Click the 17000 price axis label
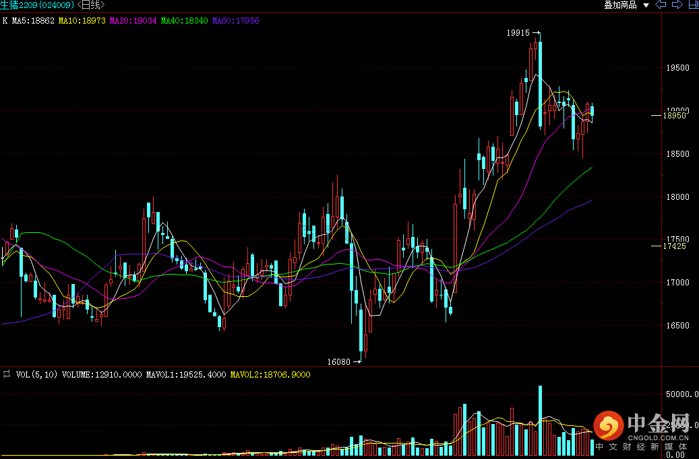 point(677,283)
